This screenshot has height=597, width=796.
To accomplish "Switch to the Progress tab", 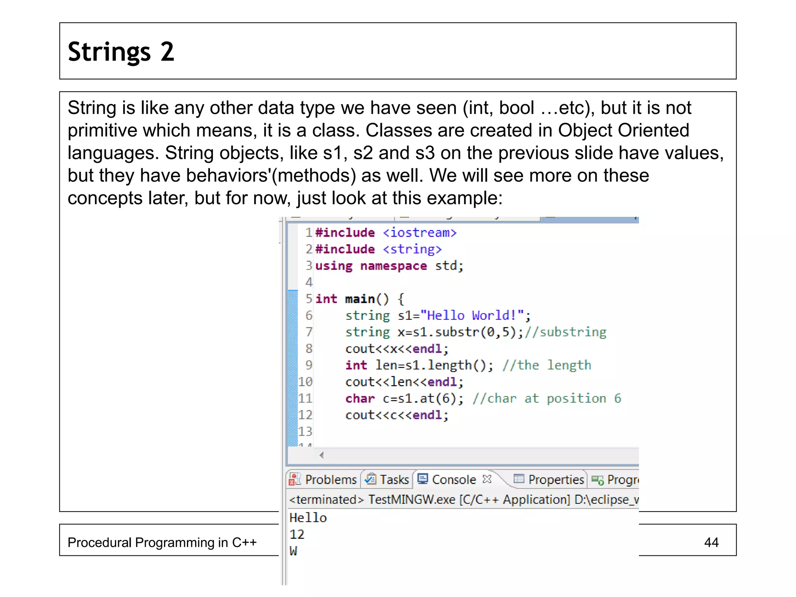I will (614, 479).
